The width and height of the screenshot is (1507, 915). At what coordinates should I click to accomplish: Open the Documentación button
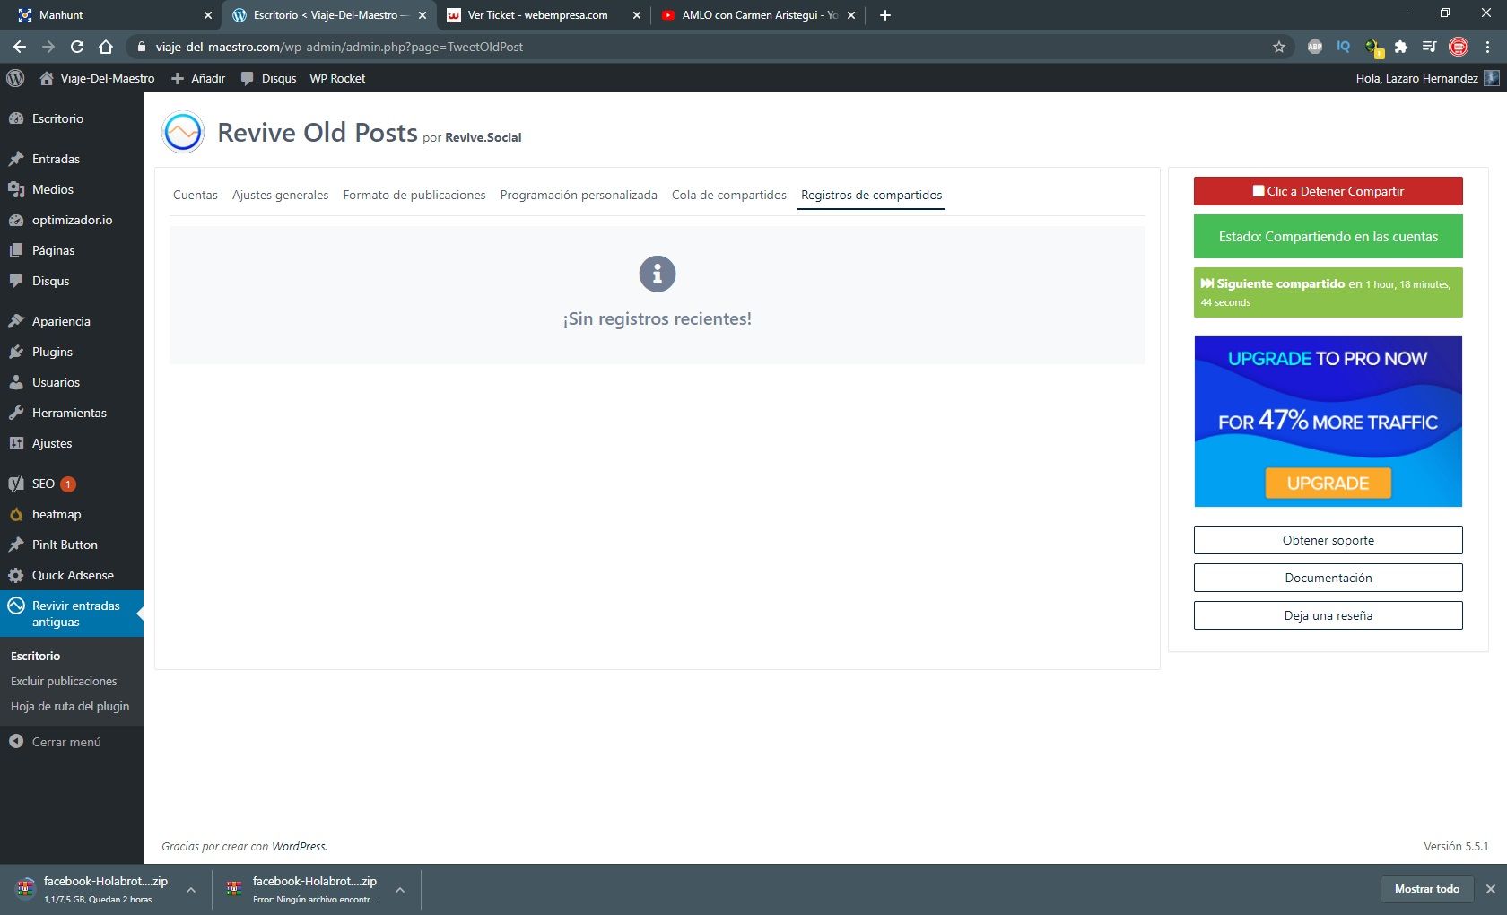[1328, 578]
